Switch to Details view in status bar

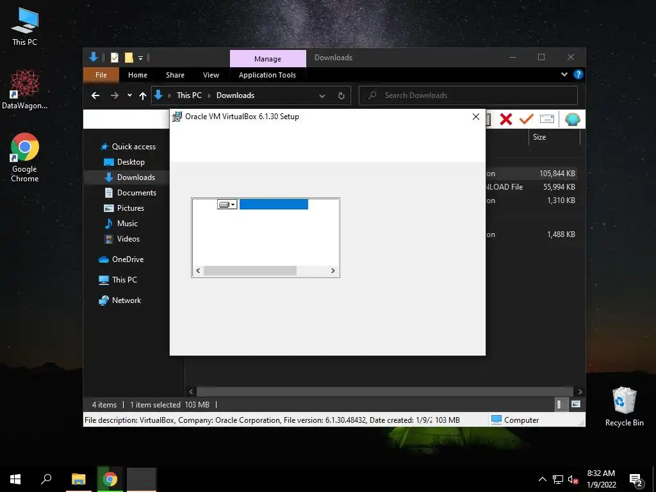coord(559,404)
